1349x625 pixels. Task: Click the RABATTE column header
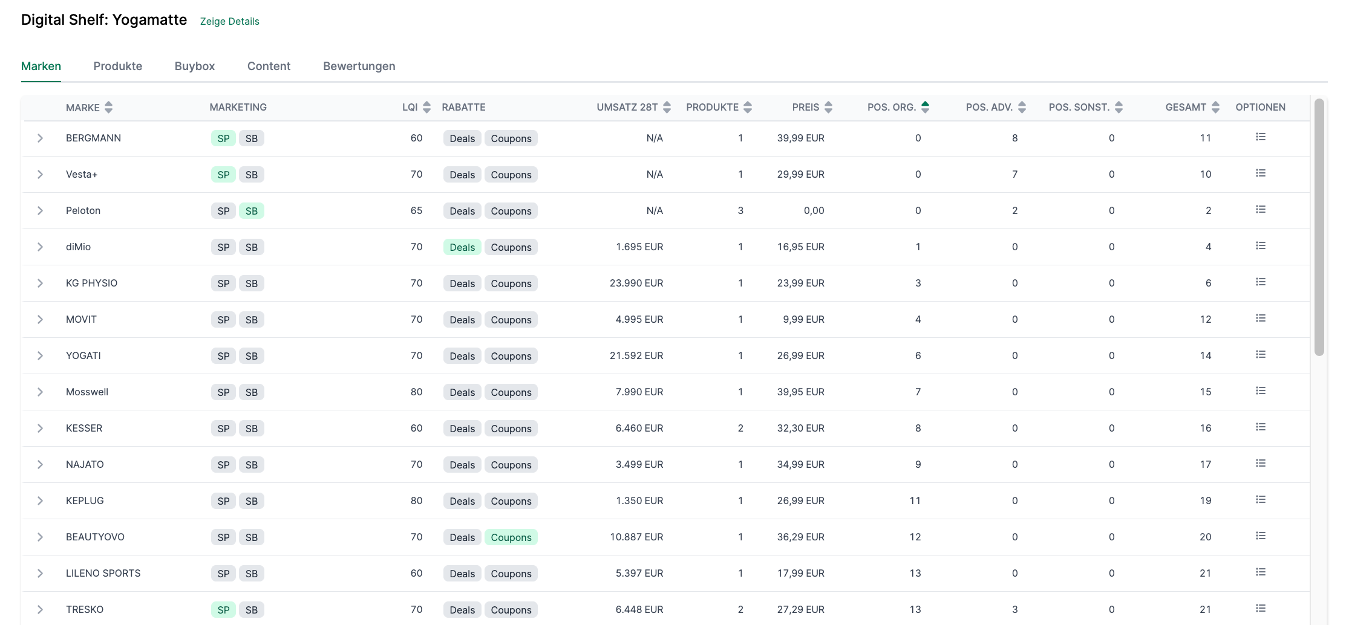[463, 107]
